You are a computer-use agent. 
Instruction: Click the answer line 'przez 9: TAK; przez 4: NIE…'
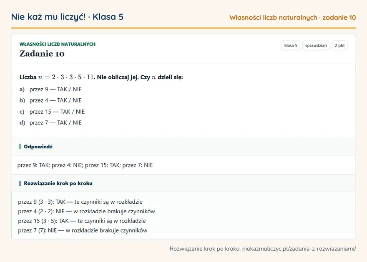pos(85,165)
